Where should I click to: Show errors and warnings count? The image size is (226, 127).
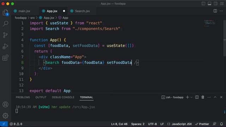pos(16,124)
